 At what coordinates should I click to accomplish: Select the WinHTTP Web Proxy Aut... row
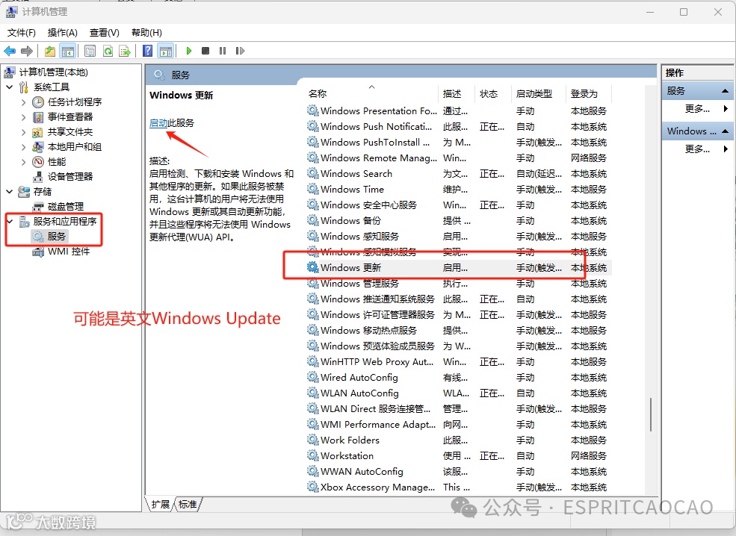459,361
